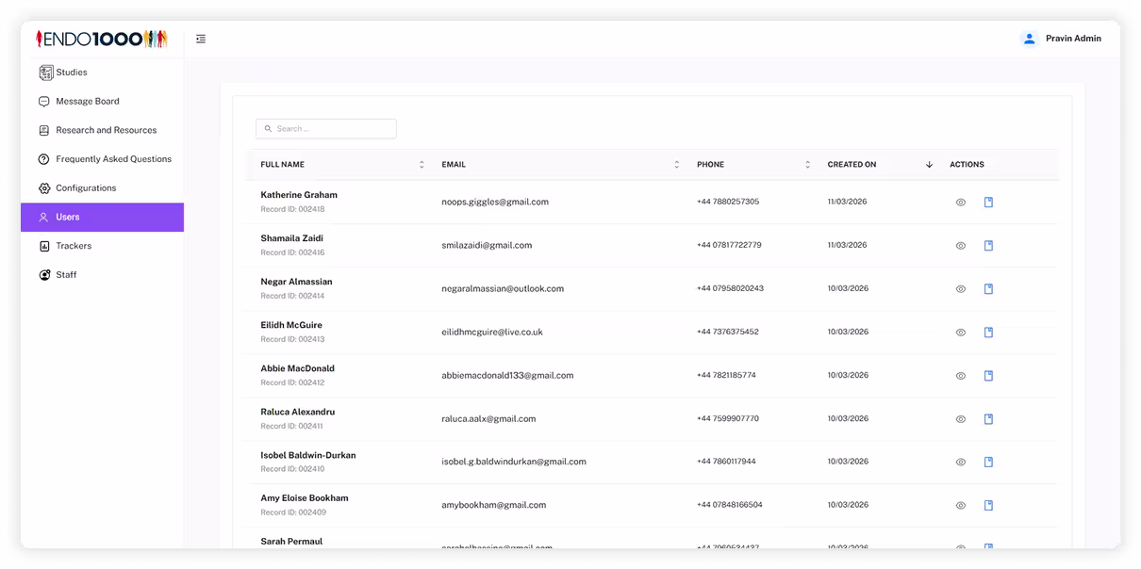Click the Trackers chart icon
Image resolution: width=1141 pixels, height=569 pixels.
pos(43,246)
